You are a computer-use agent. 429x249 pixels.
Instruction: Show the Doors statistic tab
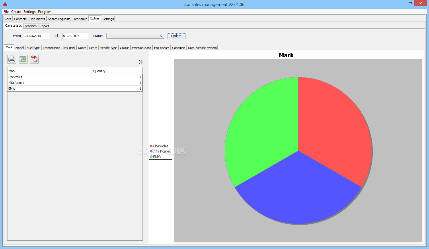(x=82, y=48)
